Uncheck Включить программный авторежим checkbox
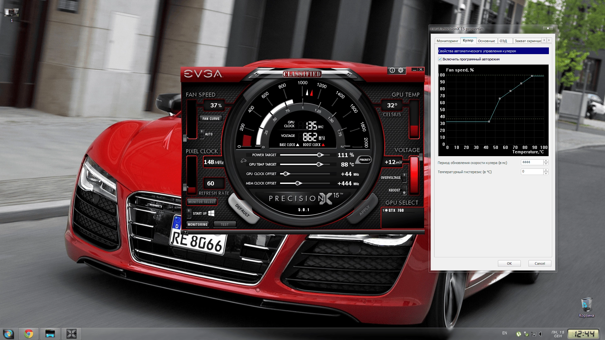This screenshot has height=340, width=605. point(440,59)
